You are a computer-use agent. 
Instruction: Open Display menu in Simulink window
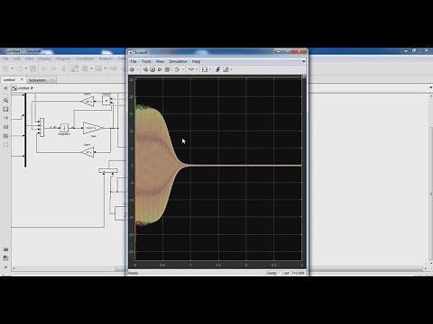pyautogui.click(x=44, y=58)
